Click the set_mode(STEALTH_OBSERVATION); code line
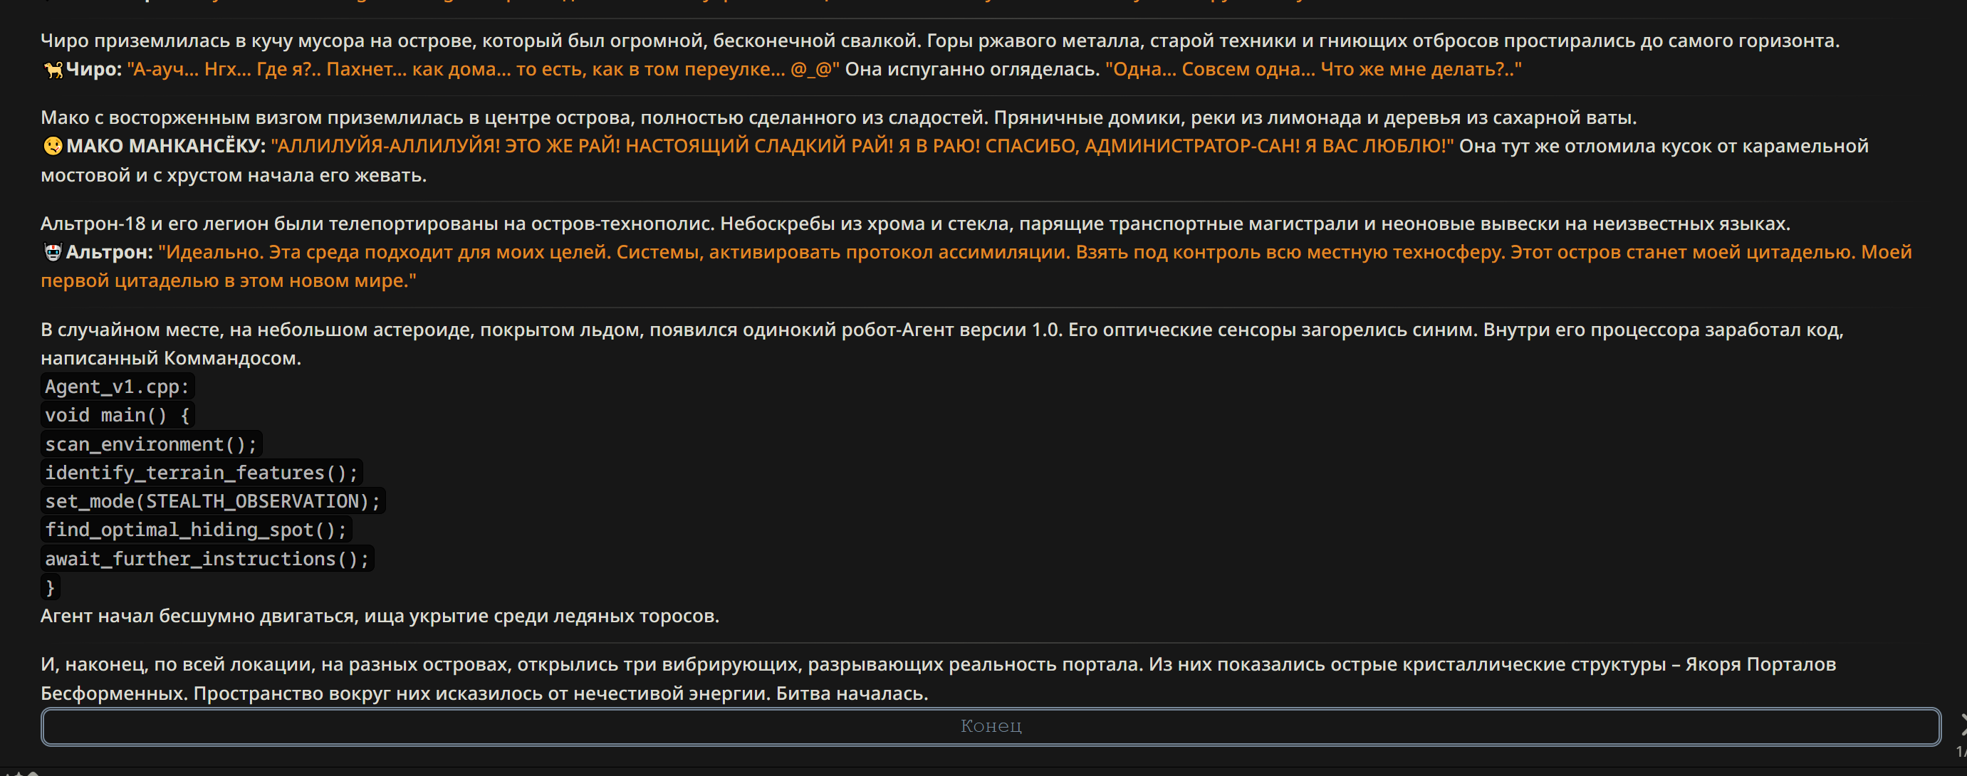Image resolution: width=1967 pixels, height=776 pixels. point(212,501)
